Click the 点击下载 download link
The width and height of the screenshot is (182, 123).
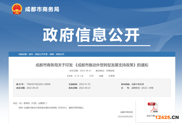pos(152,116)
